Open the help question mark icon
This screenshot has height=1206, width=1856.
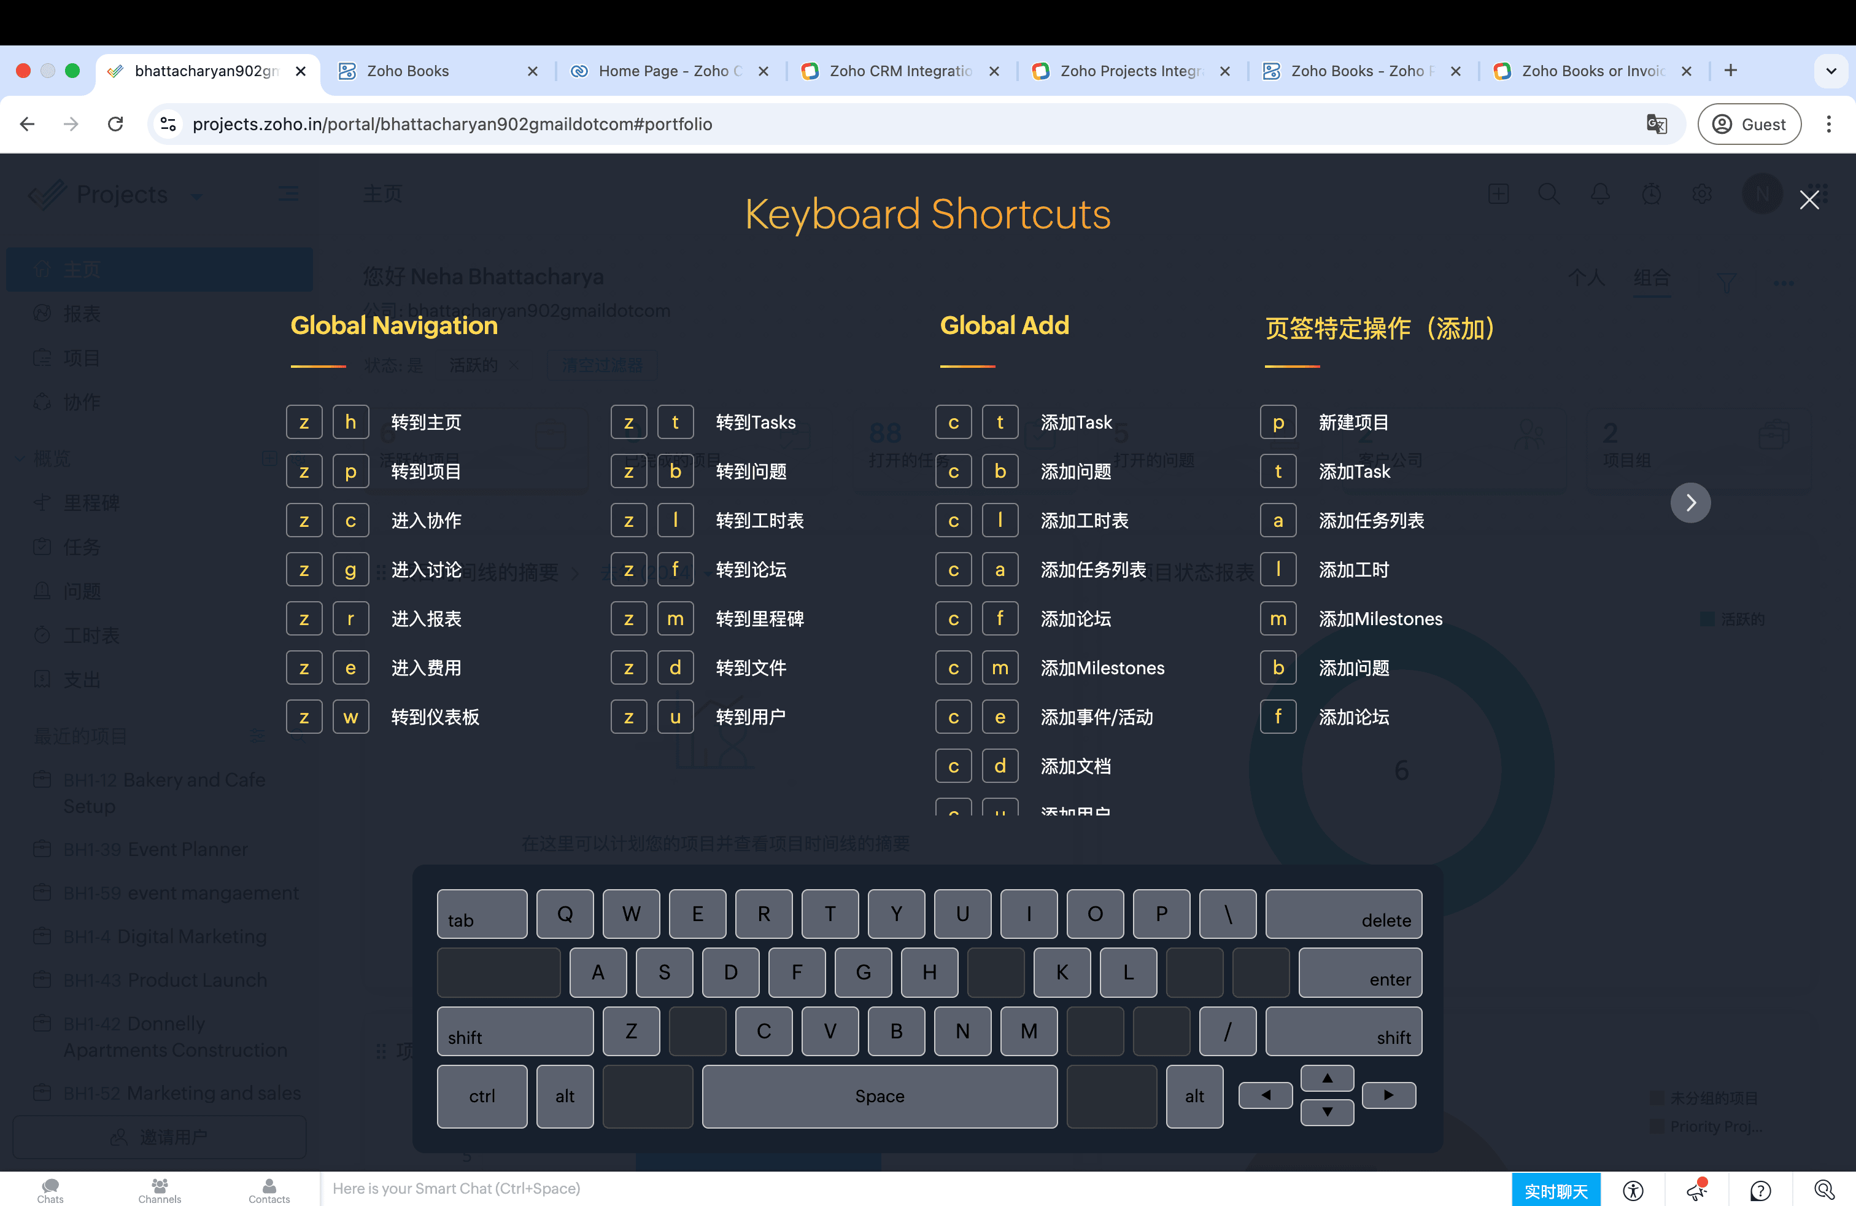click(x=1760, y=1191)
